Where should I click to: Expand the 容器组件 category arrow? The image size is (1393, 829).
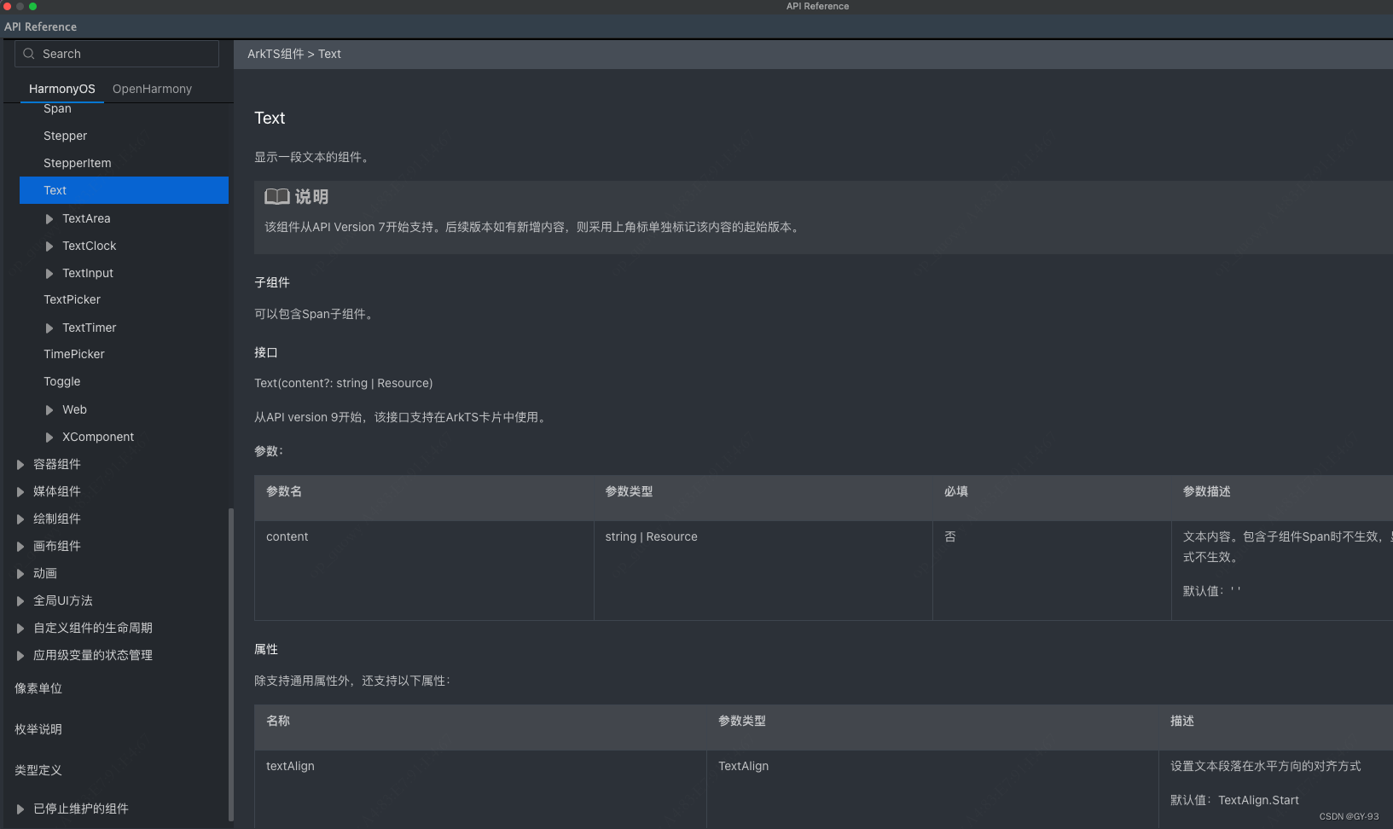pyautogui.click(x=20, y=465)
